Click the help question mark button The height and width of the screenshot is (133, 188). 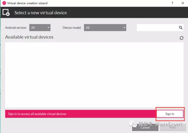[172, 3]
